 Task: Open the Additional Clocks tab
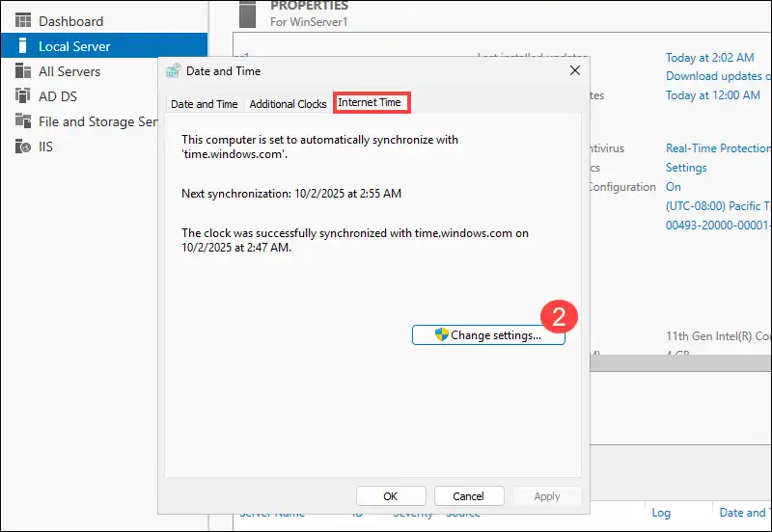pos(288,104)
